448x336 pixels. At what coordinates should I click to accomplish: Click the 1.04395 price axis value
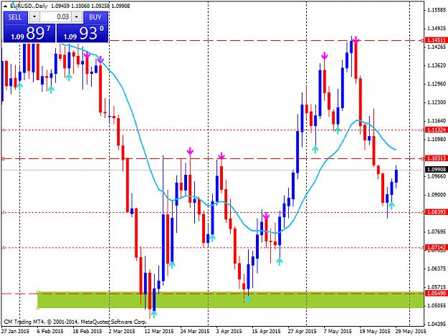click(x=437, y=324)
